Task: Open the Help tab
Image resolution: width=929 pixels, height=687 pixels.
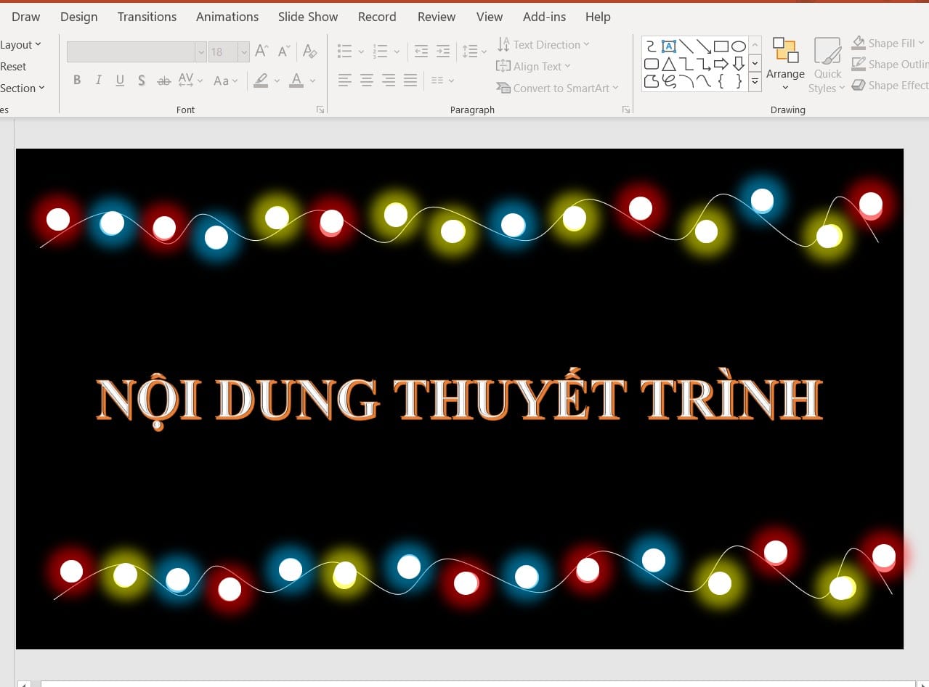Action: click(x=598, y=17)
